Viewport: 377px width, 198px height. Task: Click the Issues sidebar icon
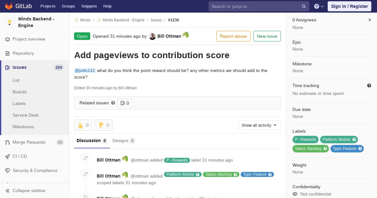click(8, 68)
